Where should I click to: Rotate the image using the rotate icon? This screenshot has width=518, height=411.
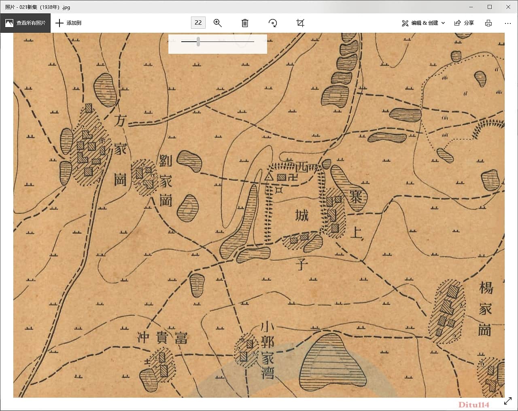(273, 23)
